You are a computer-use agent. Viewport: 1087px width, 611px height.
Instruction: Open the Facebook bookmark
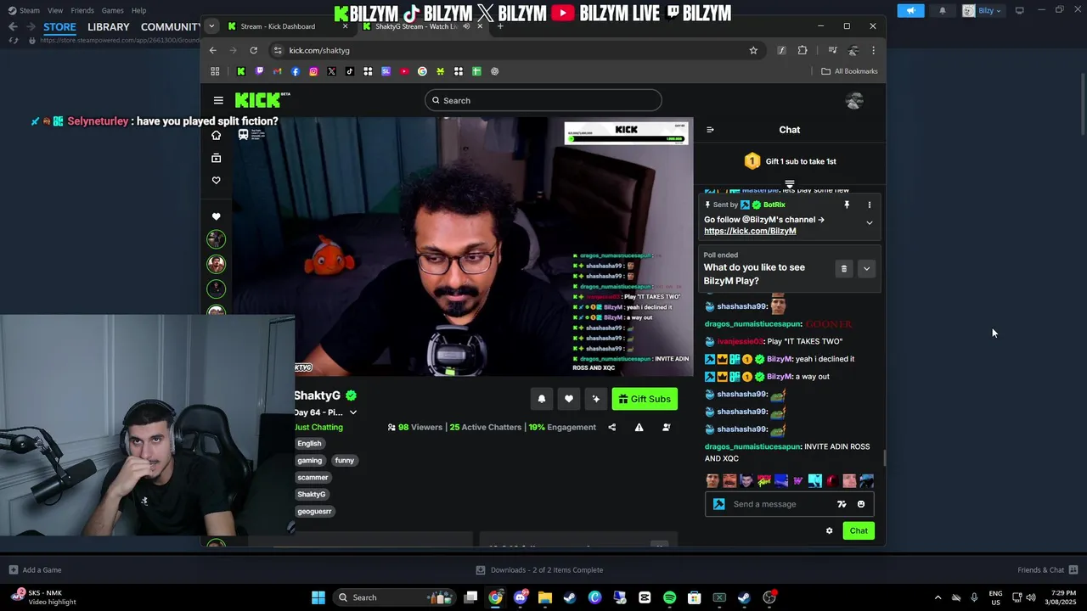(296, 71)
